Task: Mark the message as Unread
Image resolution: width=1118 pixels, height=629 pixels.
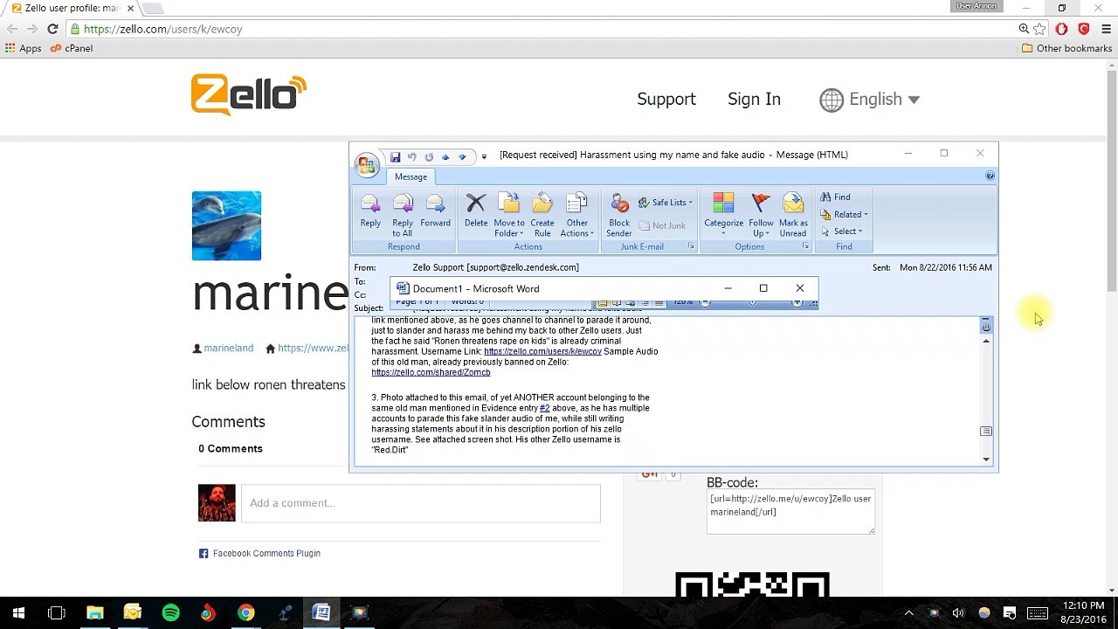Action: [793, 215]
